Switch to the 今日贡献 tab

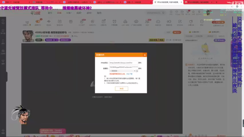(x=189, y=36)
